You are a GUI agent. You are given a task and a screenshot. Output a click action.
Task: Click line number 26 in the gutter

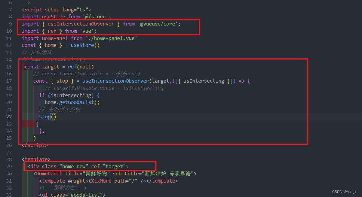tap(9, 145)
